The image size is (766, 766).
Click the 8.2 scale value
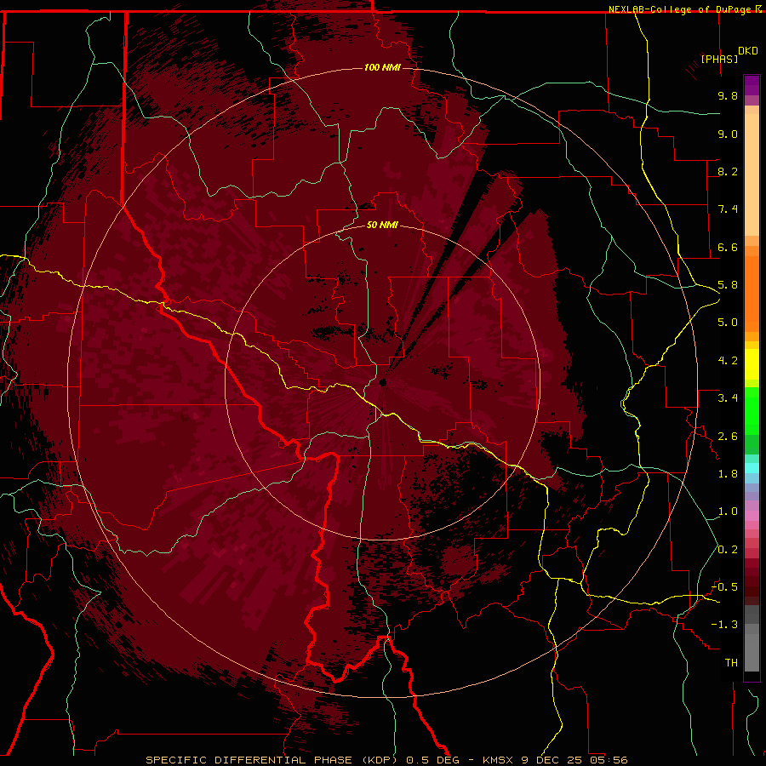[x=728, y=171]
